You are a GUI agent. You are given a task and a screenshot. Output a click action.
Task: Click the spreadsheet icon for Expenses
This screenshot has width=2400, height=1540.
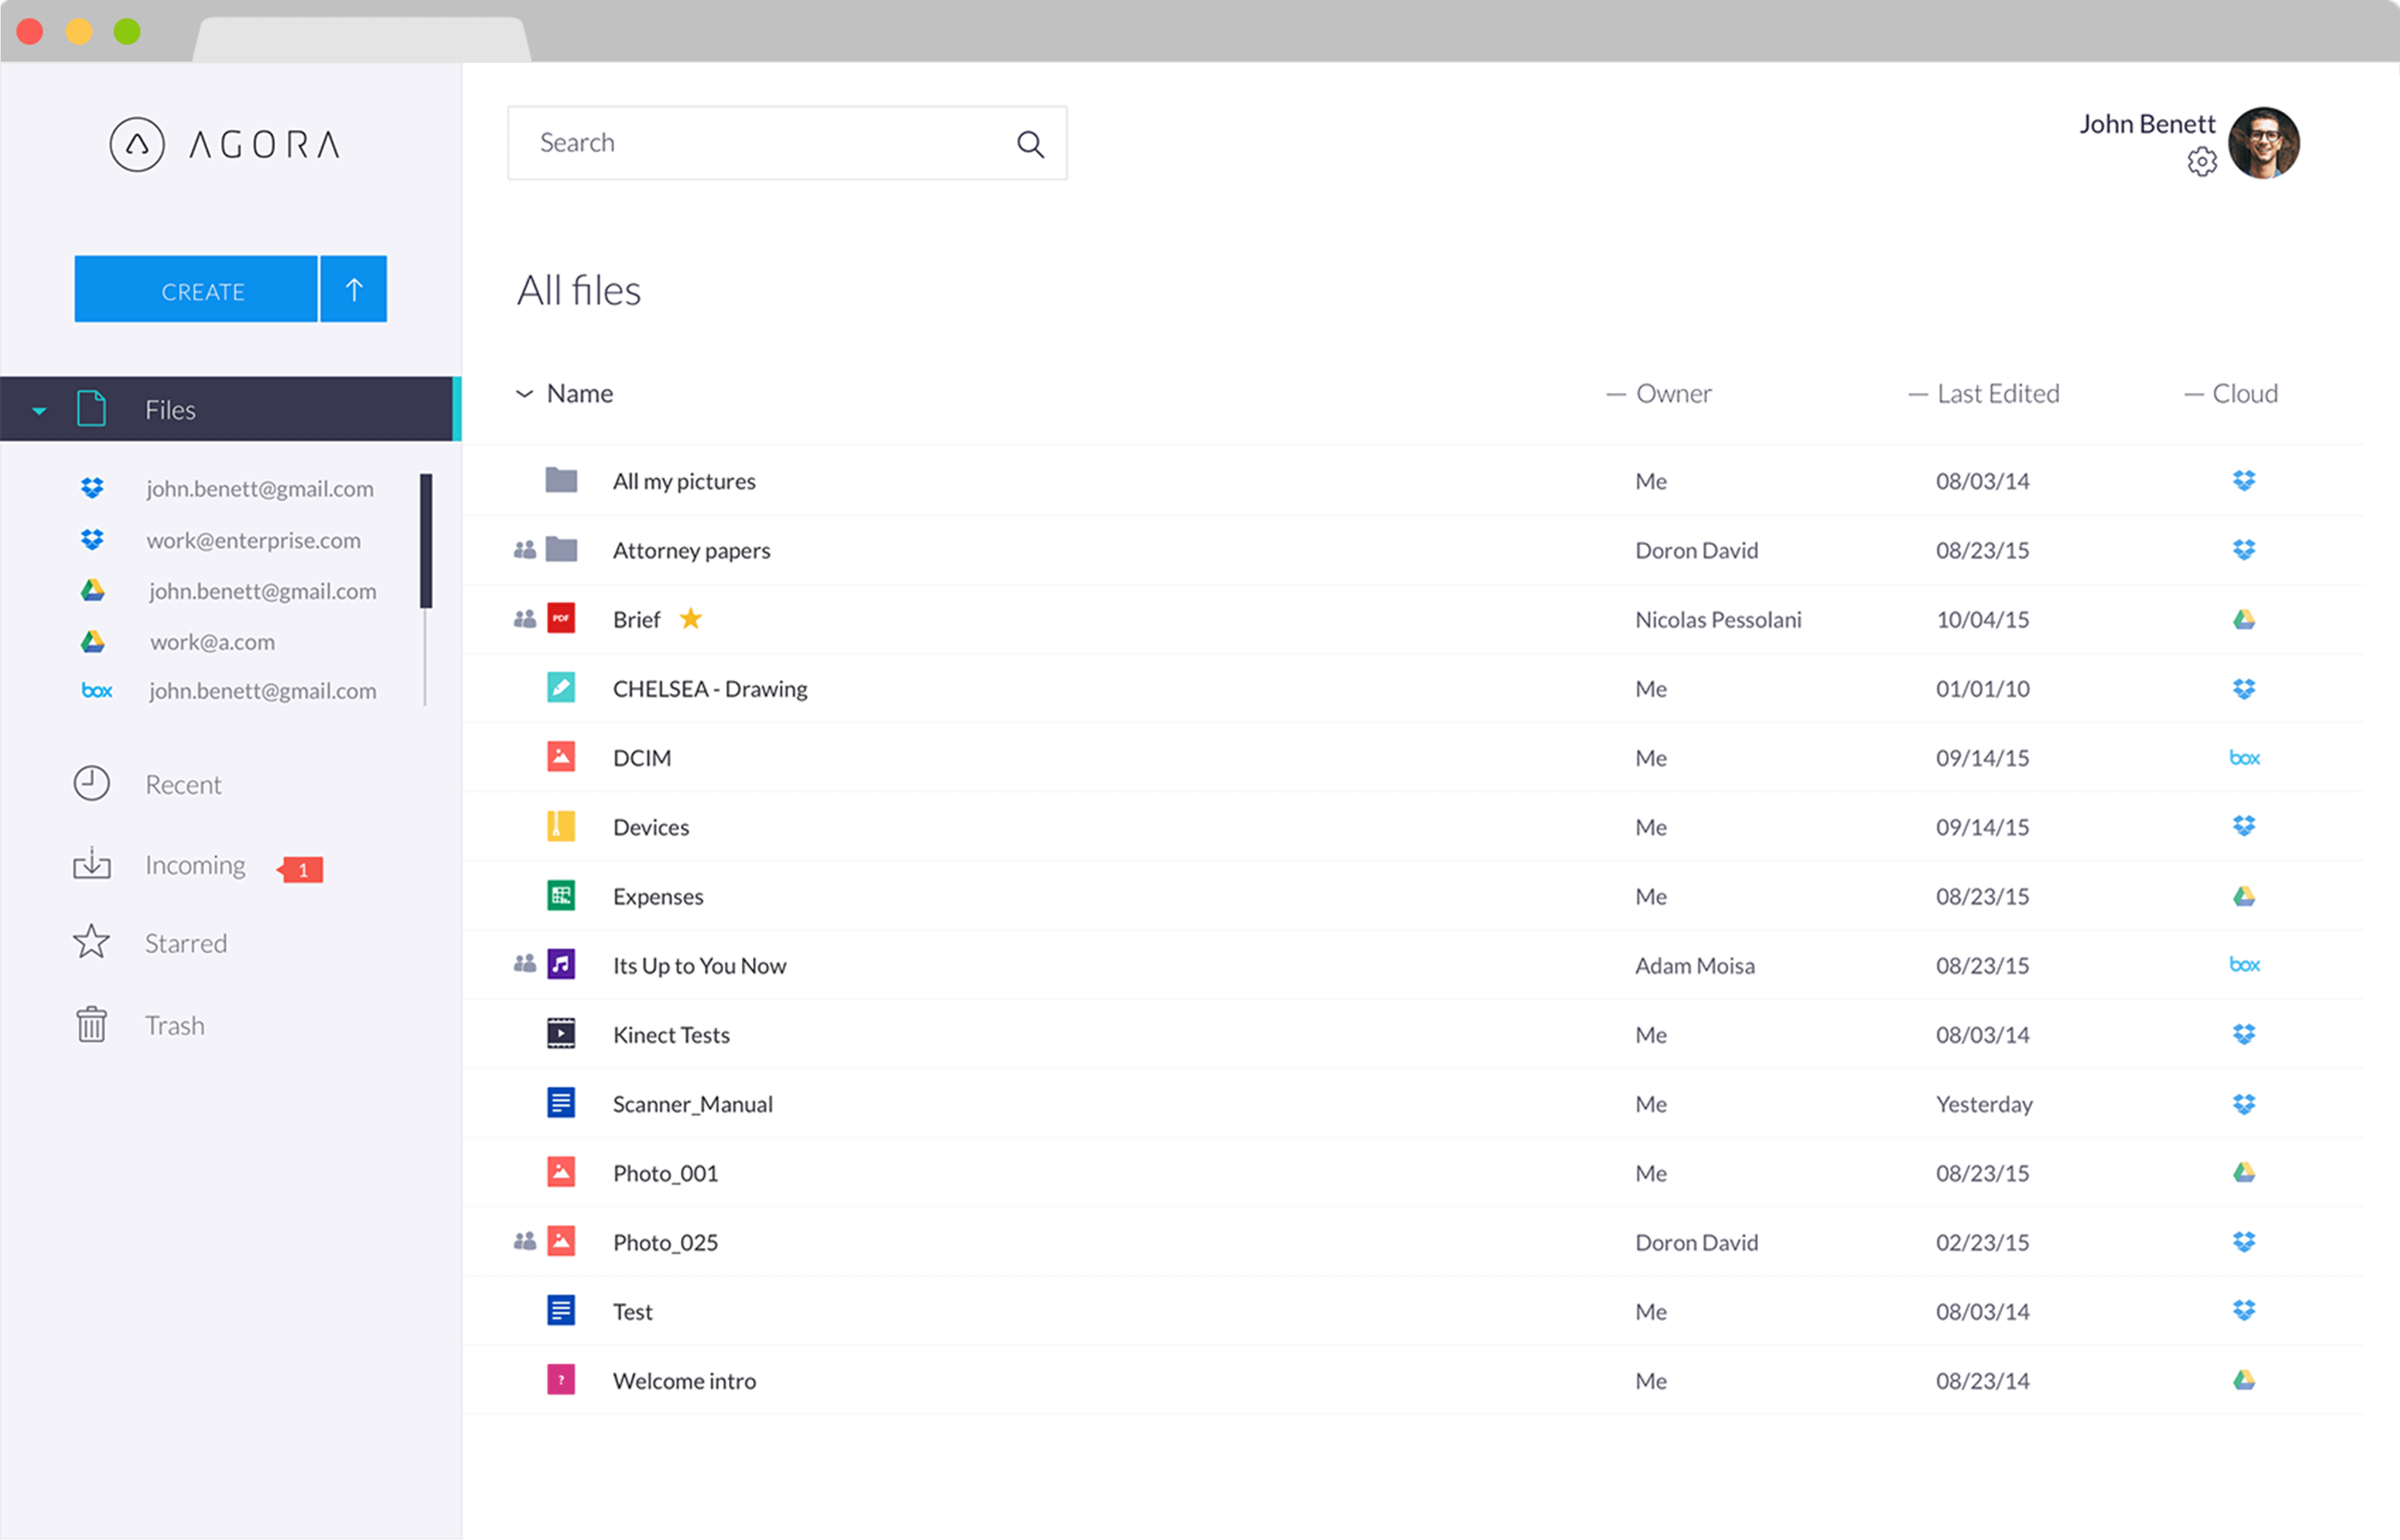561,896
